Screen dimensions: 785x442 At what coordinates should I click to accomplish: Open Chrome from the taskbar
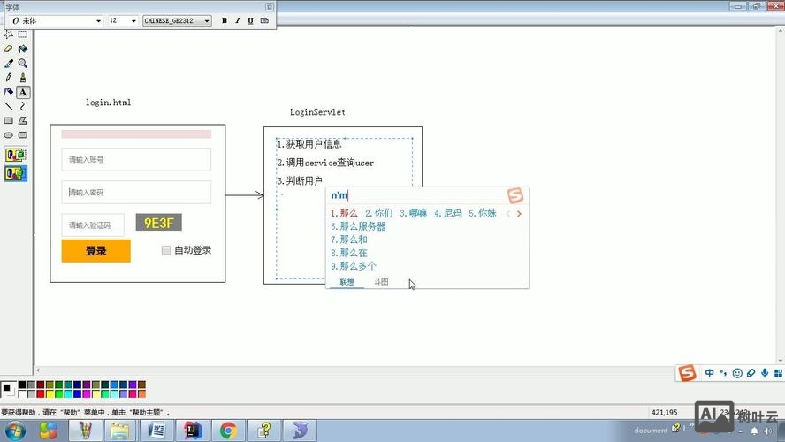[228, 431]
